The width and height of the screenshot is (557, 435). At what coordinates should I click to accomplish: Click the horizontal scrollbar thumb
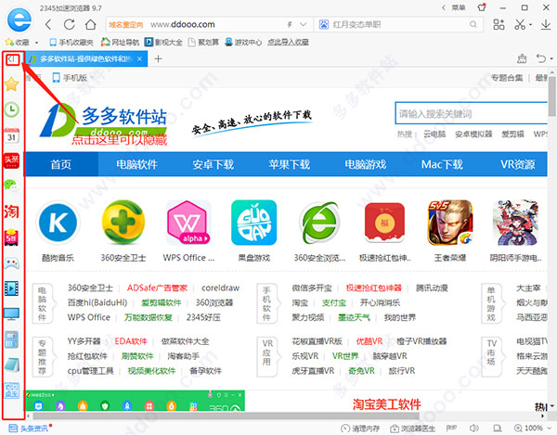point(226,416)
